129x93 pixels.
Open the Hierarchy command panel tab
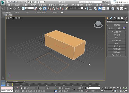pos(115,18)
